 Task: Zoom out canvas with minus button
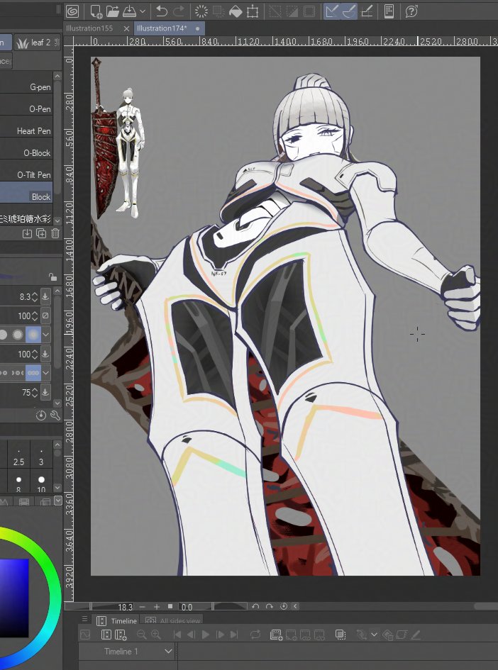pyautogui.click(x=142, y=606)
